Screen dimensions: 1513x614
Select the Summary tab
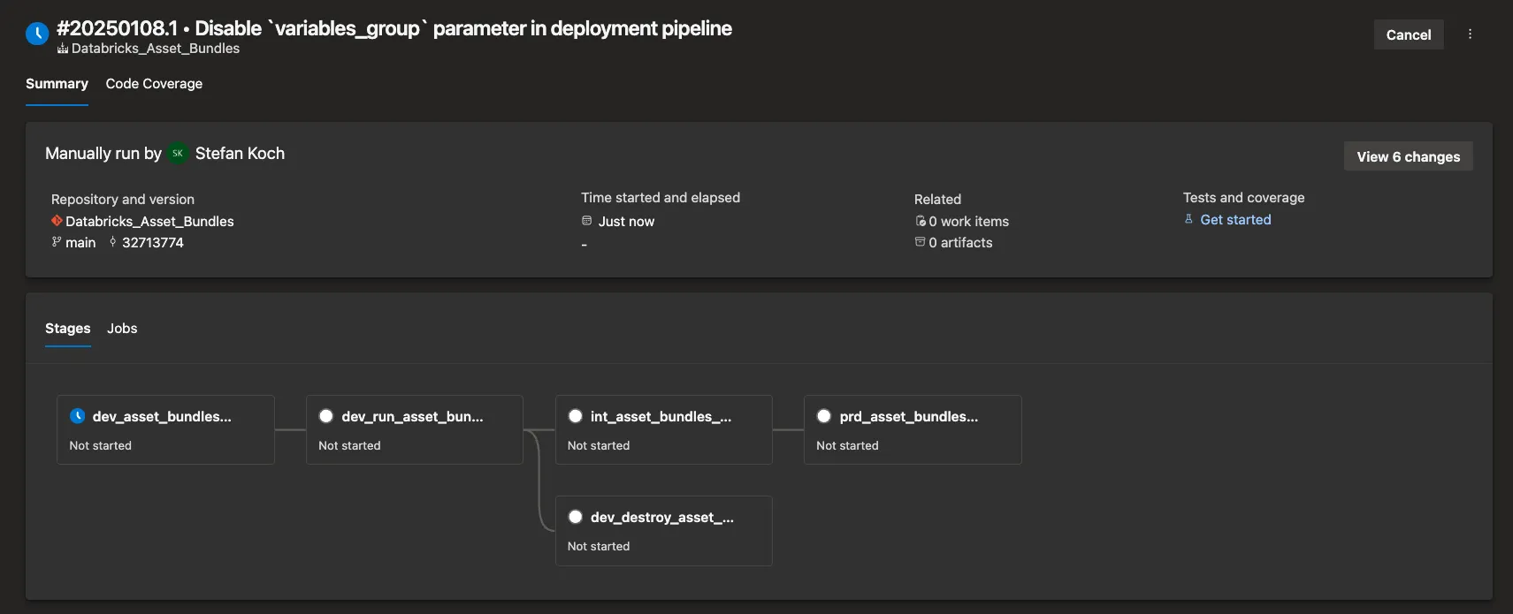(57, 84)
